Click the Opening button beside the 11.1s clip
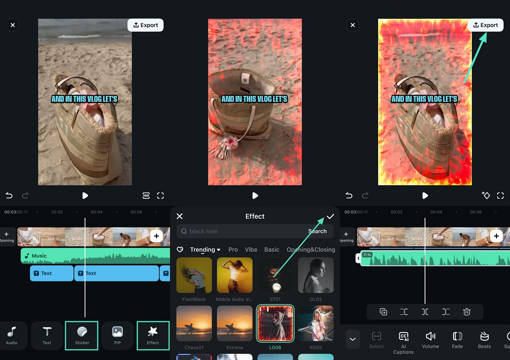 [346, 237]
